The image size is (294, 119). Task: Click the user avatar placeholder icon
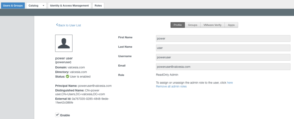click(x=64, y=43)
